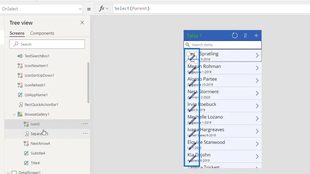Click the Megan Rohman name text
Viewport: 310px width, 174px height.
coord(204,67)
